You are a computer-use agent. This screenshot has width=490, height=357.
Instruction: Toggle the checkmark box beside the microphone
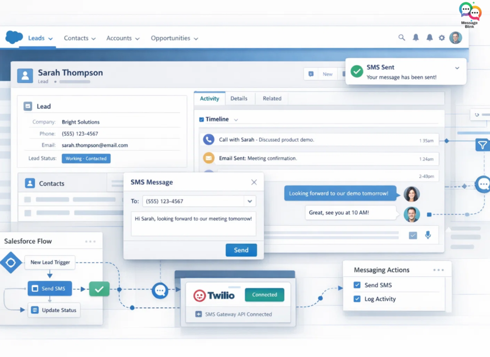click(412, 235)
